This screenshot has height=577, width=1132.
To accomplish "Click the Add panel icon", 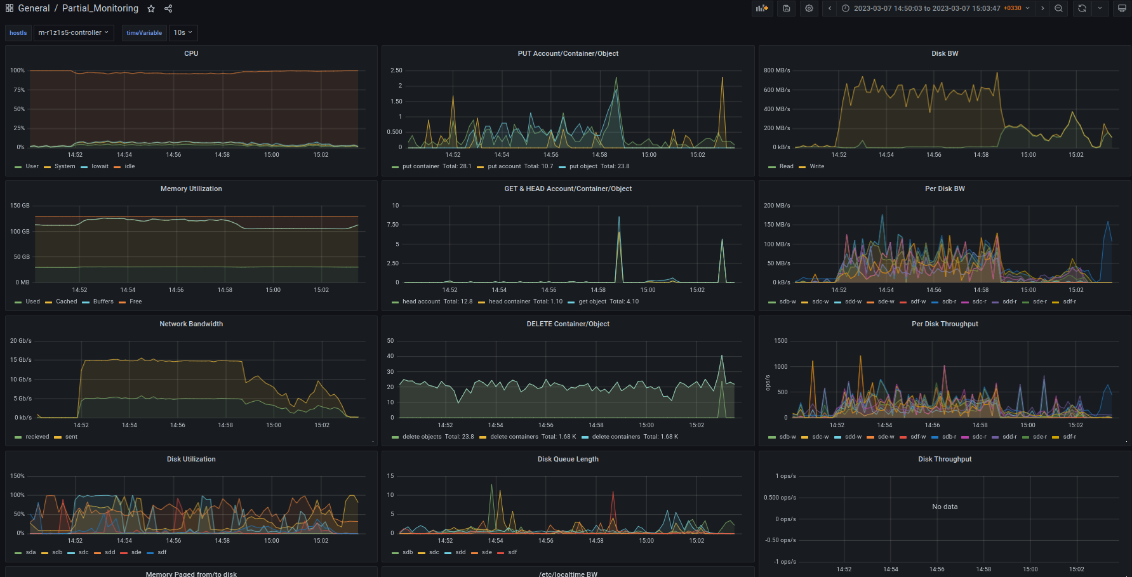I will pyautogui.click(x=761, y=8).
